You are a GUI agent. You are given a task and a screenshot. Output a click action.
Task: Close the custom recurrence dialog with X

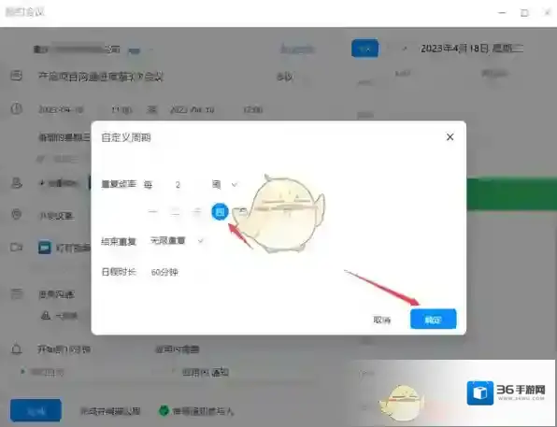click(x=450, y=137)
